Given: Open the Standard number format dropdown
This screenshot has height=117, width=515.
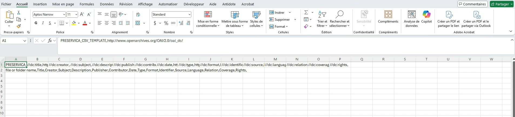Looking at the screenshot, I should click(x=189, y=14).
